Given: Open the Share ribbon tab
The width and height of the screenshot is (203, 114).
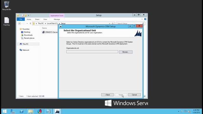Looking at the screenshot, I should point(37,19).
